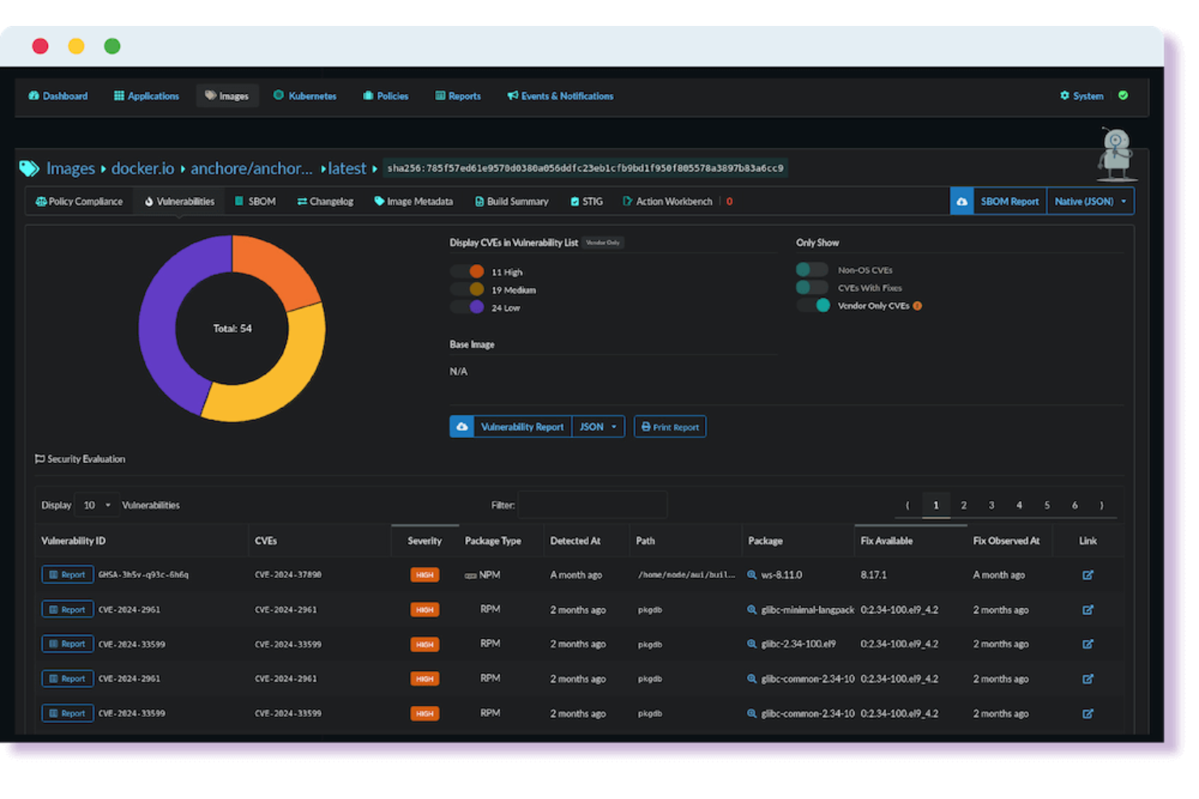The width and height of the screenshot is (1199, 799).
Task: Click the magnifier icon beside ws-8.11.0 package
Action: click(752, 575)
